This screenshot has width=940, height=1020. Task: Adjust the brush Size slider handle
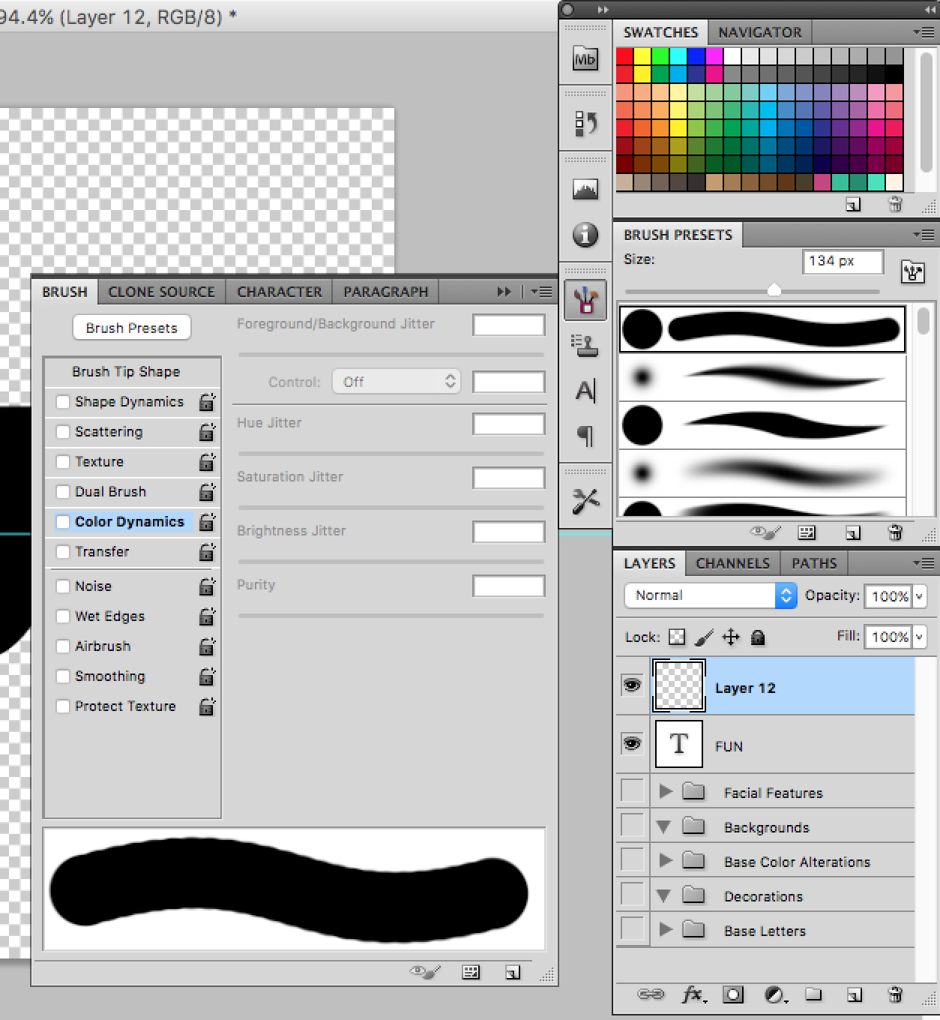click(774, 290)
